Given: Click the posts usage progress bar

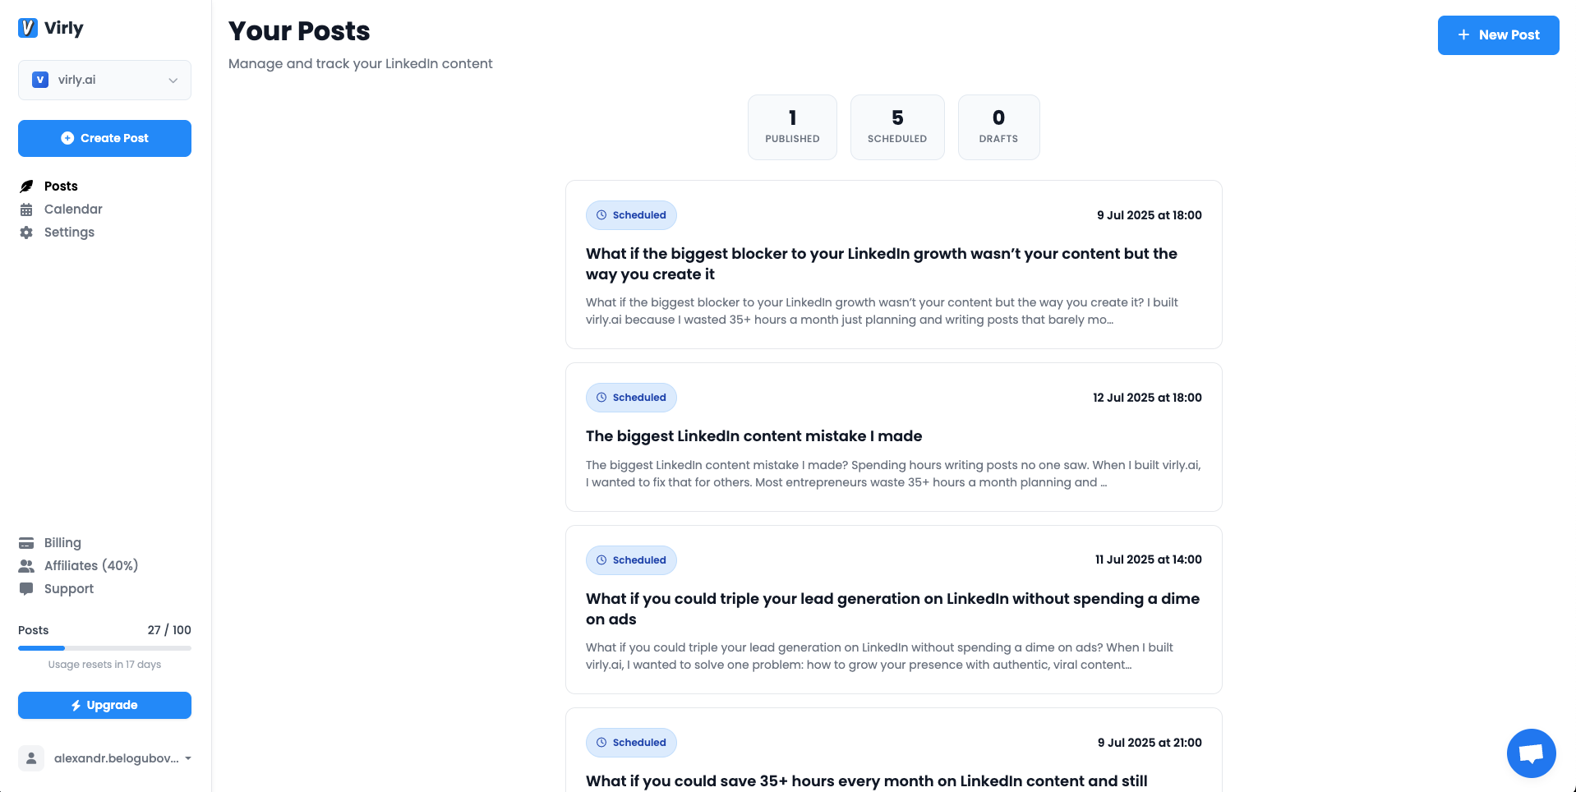Looking at the screenshot, I should pos(104,648).
